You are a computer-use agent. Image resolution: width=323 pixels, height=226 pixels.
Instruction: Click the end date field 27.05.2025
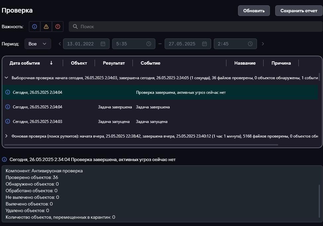[188, 44]
